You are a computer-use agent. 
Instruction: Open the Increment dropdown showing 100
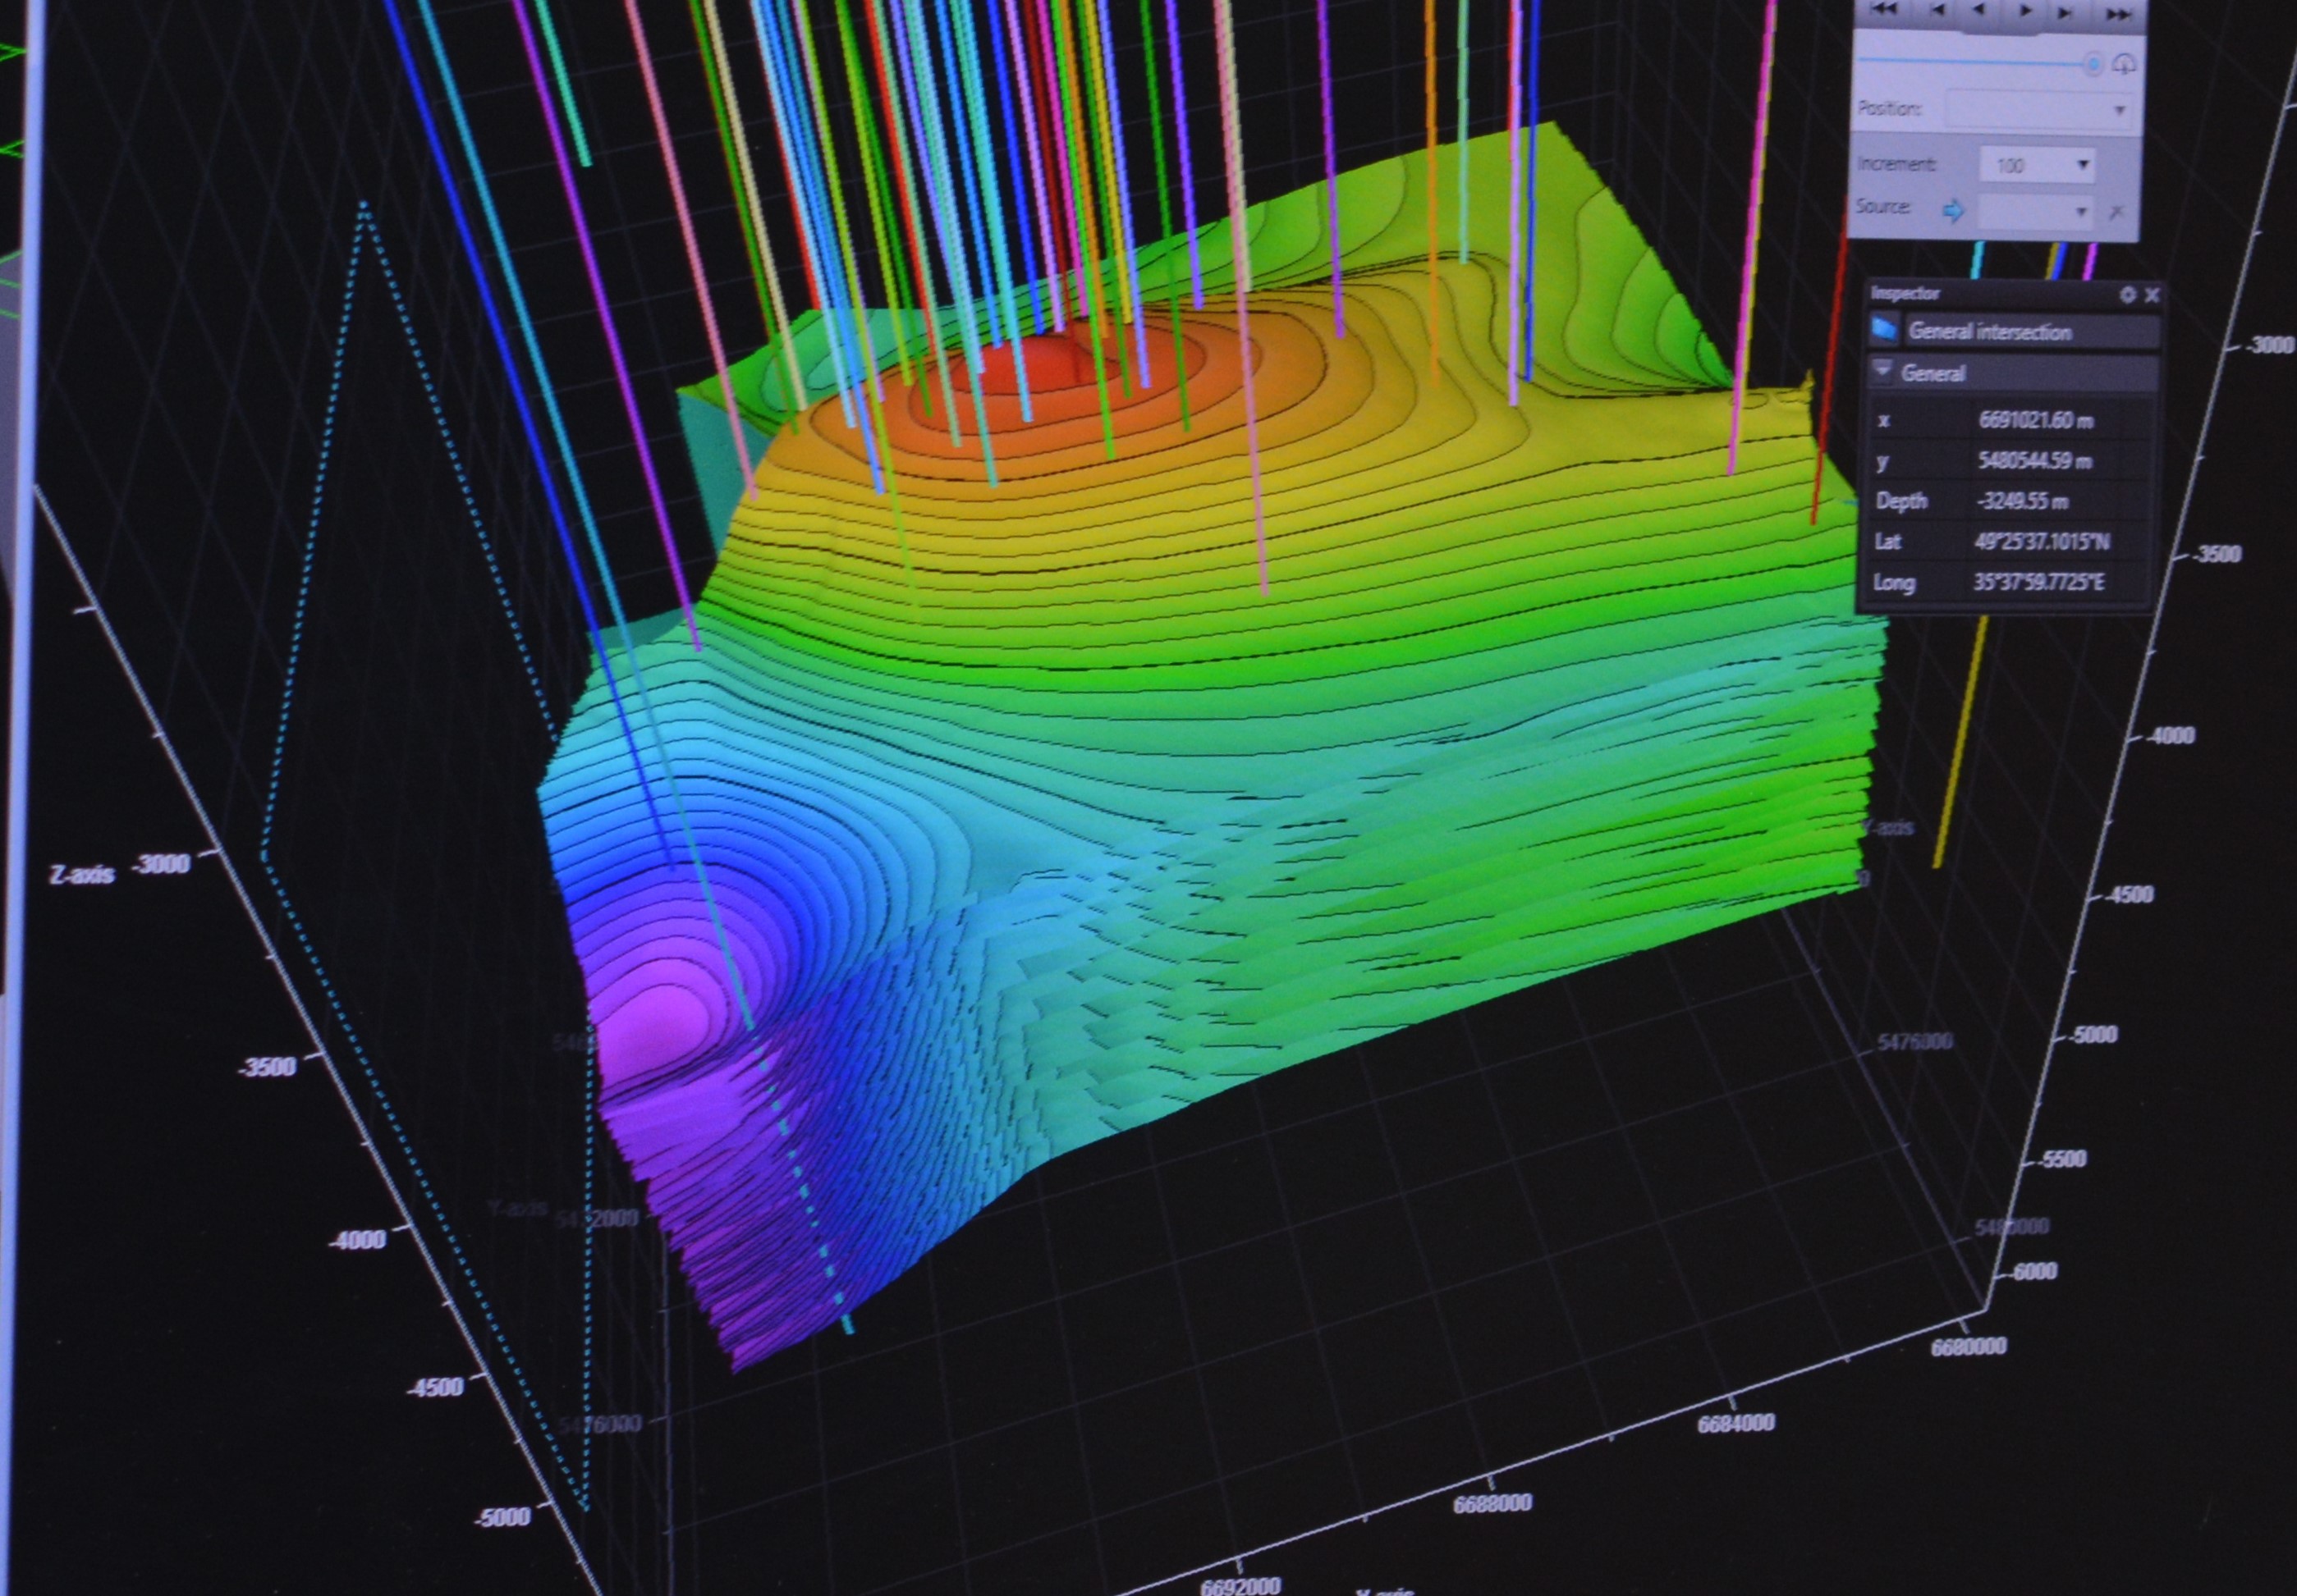[2037, 164]
